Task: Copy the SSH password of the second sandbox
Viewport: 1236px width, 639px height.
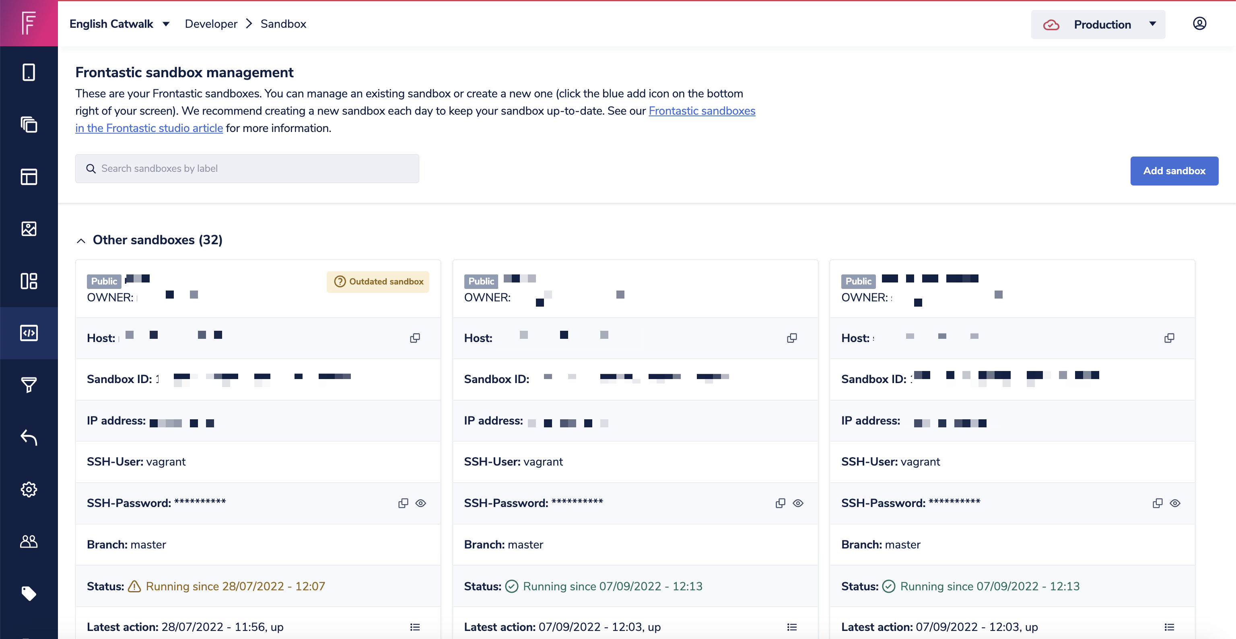Action: (x=780, y=503)
